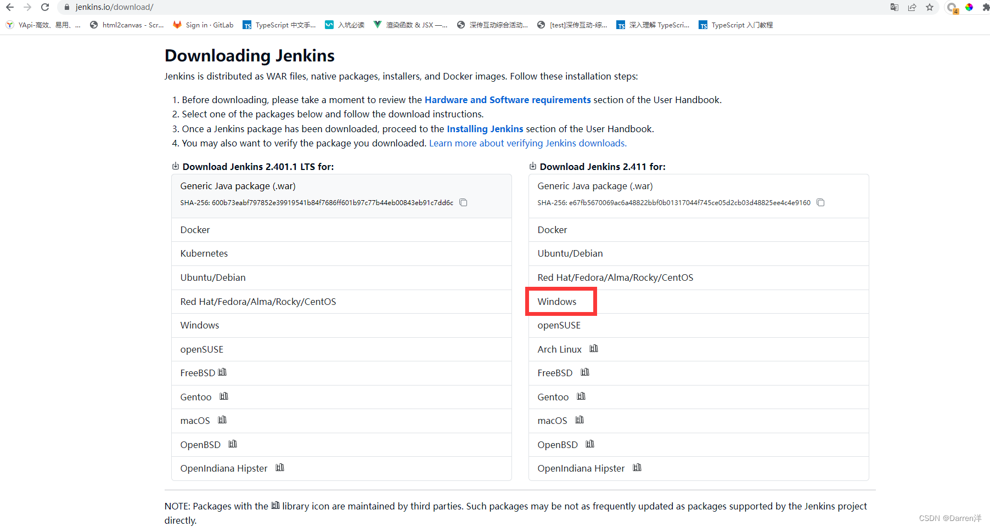Download LTS Generic Java package (.war)
This screenshot has width=990, height=527.
[341, 196]
